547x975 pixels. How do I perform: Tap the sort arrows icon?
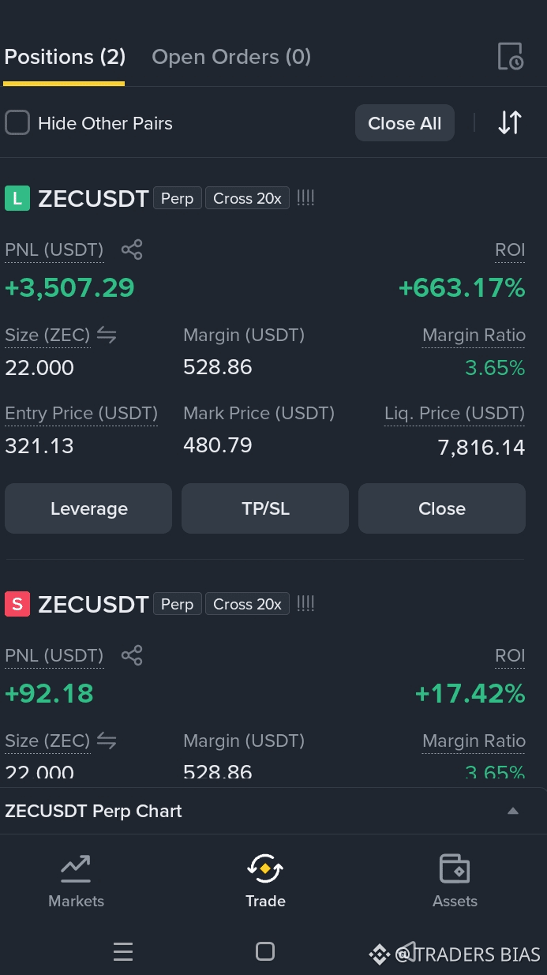click(510, 122)
